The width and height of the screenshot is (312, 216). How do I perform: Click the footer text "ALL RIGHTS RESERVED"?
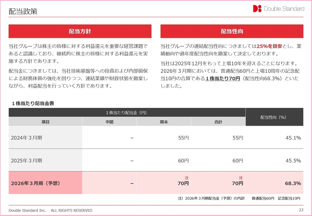pyautogui.click(x=71, y=210)
